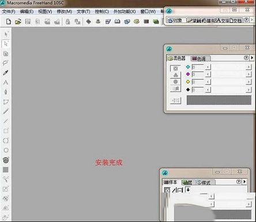This screenshot has height=222, width=256.
Task: Open the 视图(V) menu
Action: click(45, 12)
